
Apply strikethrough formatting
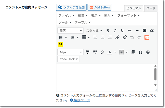pyautogui.click(x=130, y=31)
